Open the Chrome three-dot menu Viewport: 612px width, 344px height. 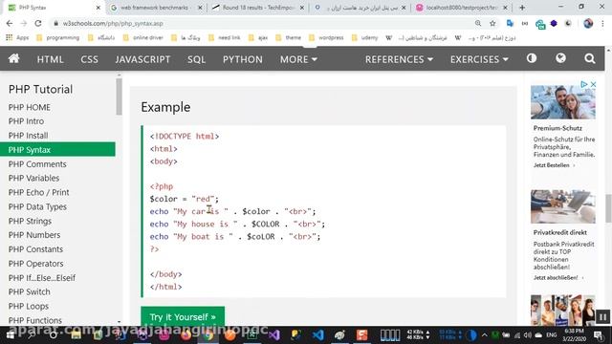[602, 23]
